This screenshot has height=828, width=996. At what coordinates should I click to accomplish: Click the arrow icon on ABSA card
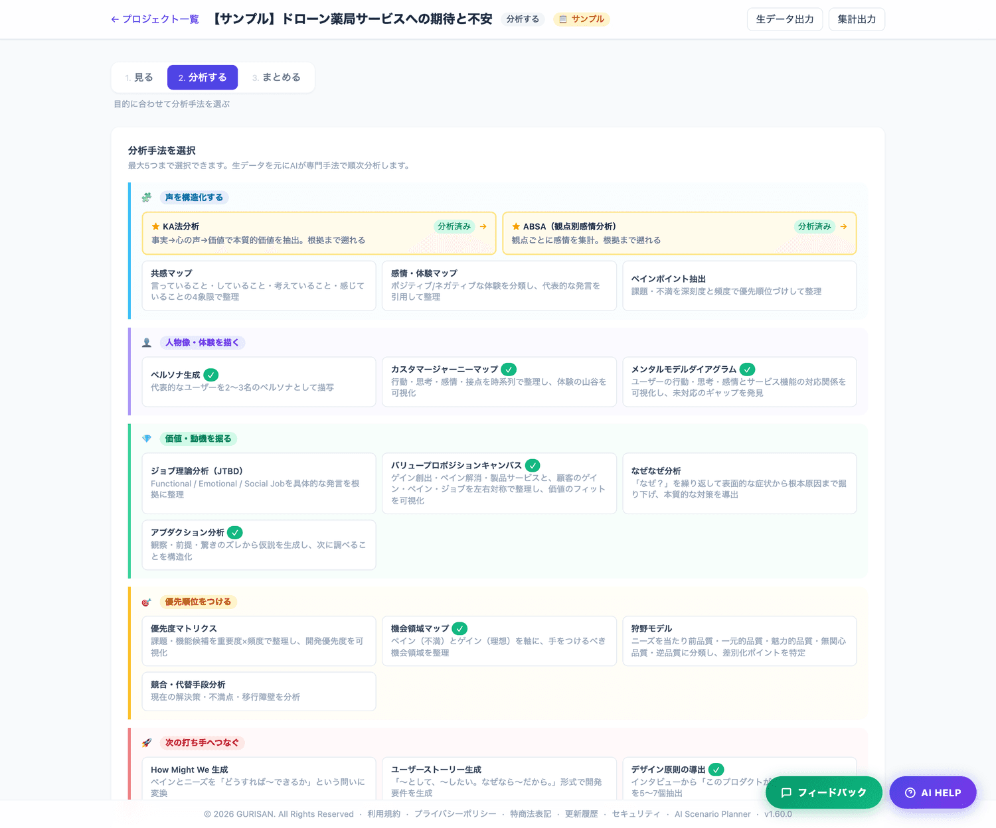coord(843,226)
